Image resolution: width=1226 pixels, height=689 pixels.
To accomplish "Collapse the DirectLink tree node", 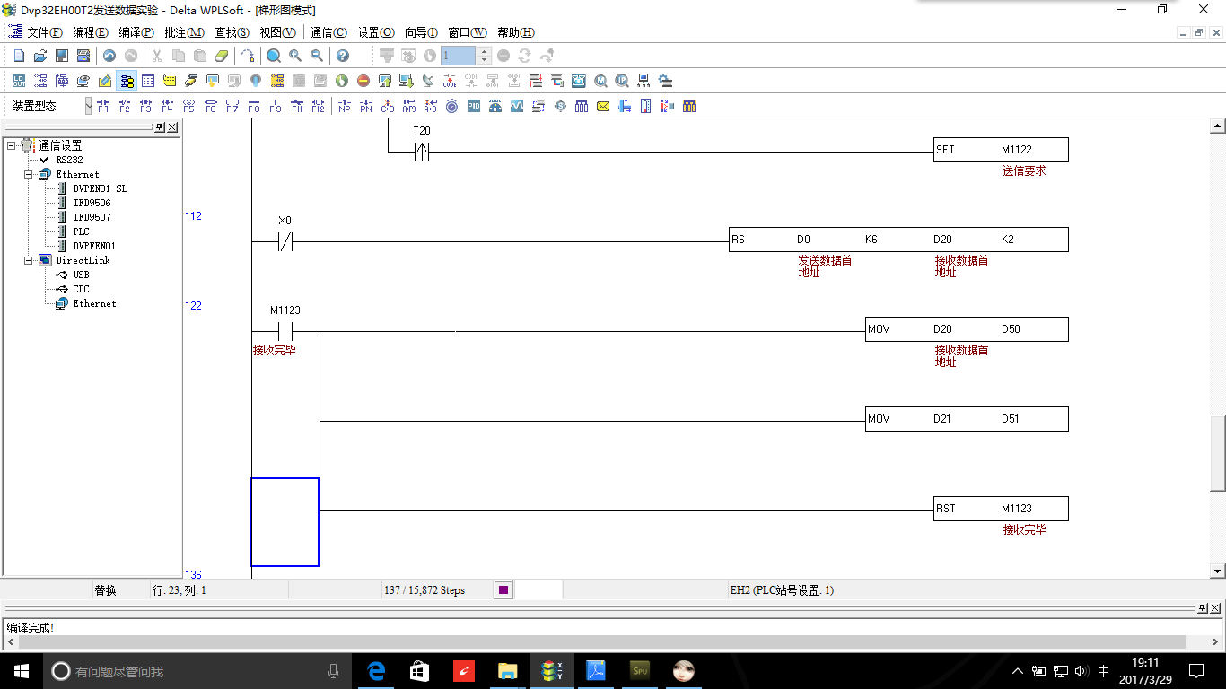I will (x=29, y=260).
